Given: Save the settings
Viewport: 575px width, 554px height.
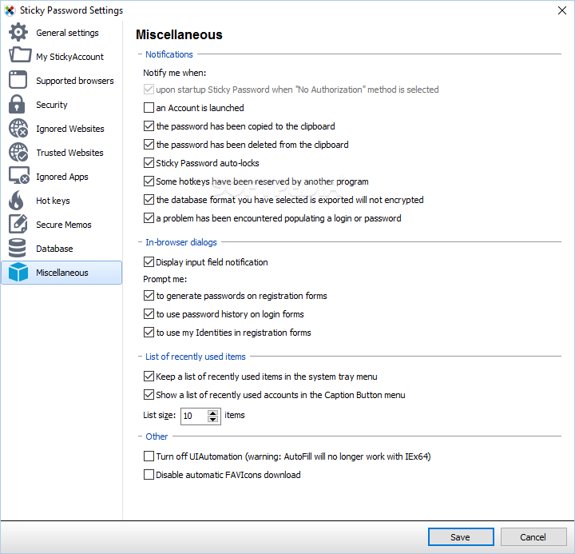Looking at the screenshot, I should [461, 536].
